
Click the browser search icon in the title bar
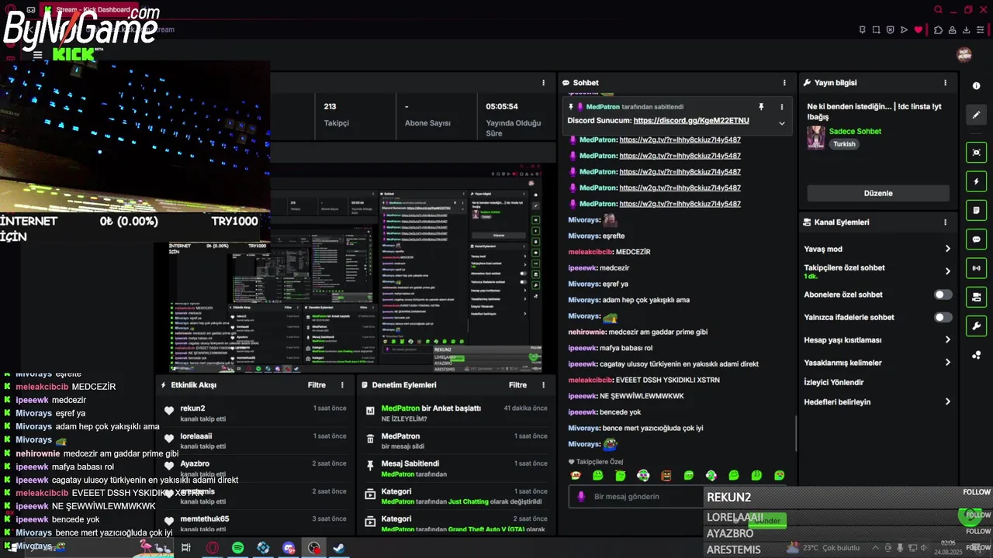pyautogui.click(x=938, y=10)
